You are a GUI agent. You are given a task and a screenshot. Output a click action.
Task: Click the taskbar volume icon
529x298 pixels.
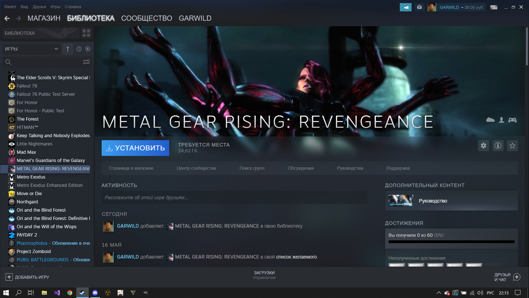(480, 293)
